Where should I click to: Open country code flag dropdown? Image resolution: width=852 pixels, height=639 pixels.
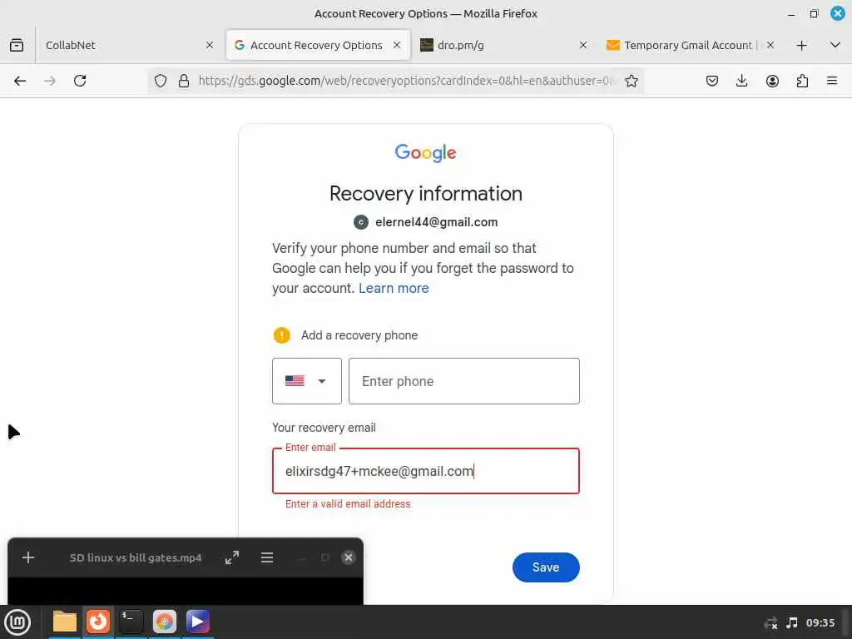(306, 381)
